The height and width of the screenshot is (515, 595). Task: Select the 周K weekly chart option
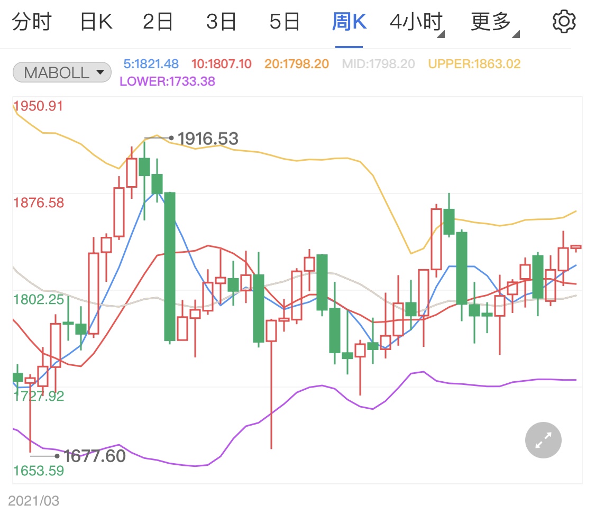pos(349,21)
